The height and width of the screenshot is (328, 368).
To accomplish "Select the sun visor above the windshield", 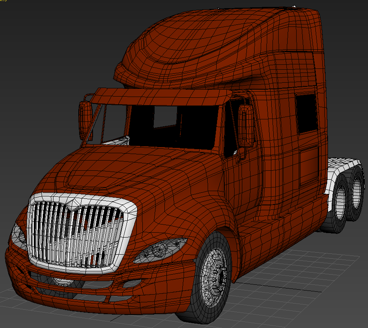I will (x=162, y=97).
